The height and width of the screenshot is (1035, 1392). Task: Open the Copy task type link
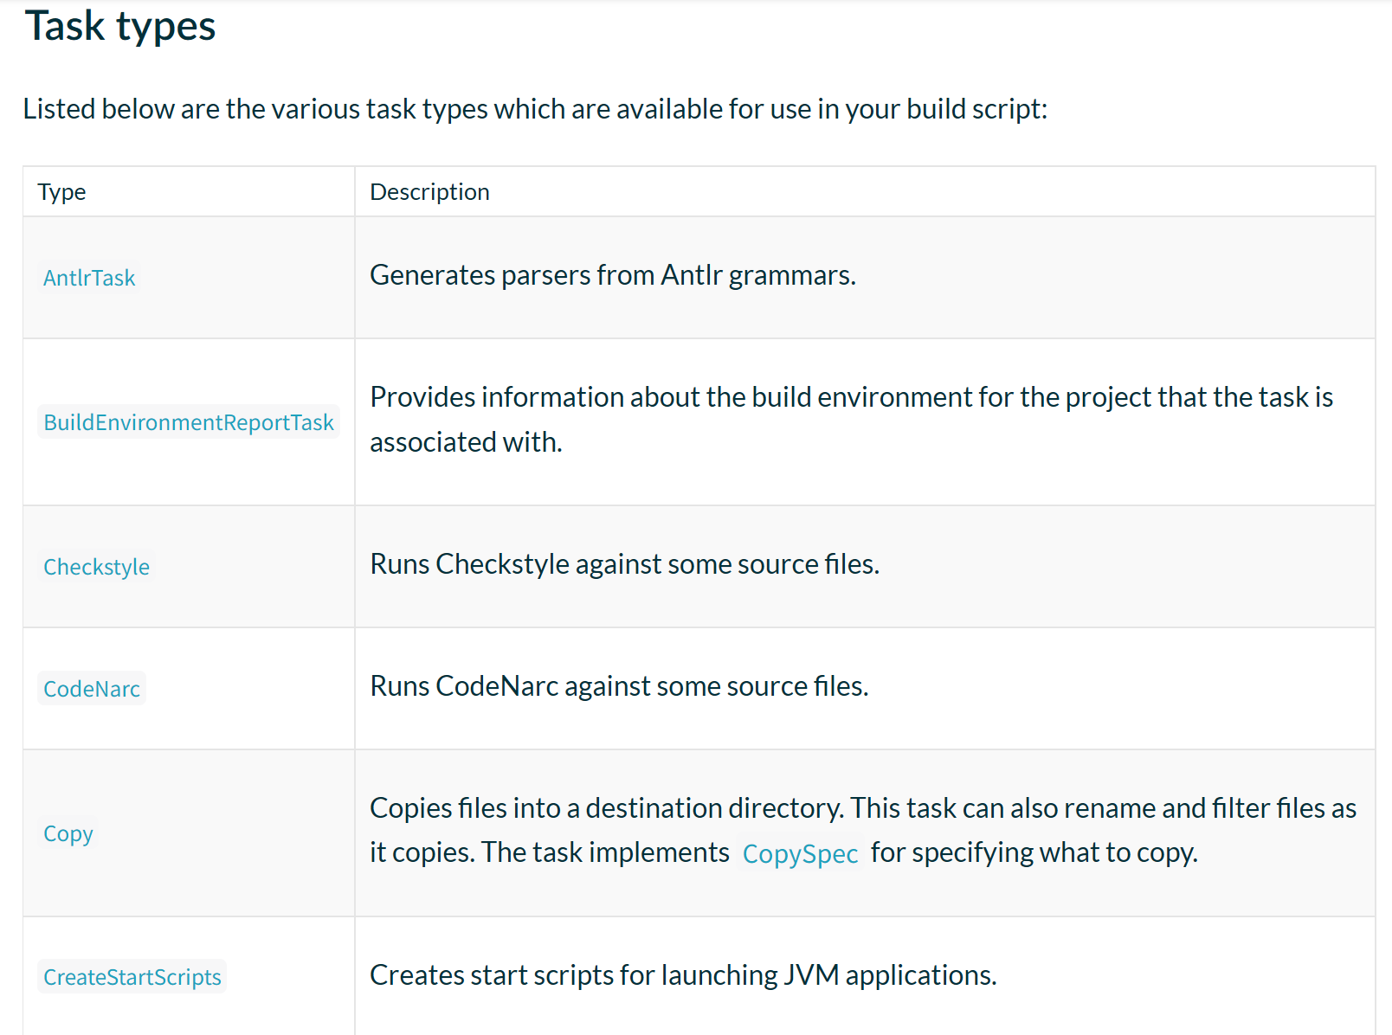coord(68,833)
